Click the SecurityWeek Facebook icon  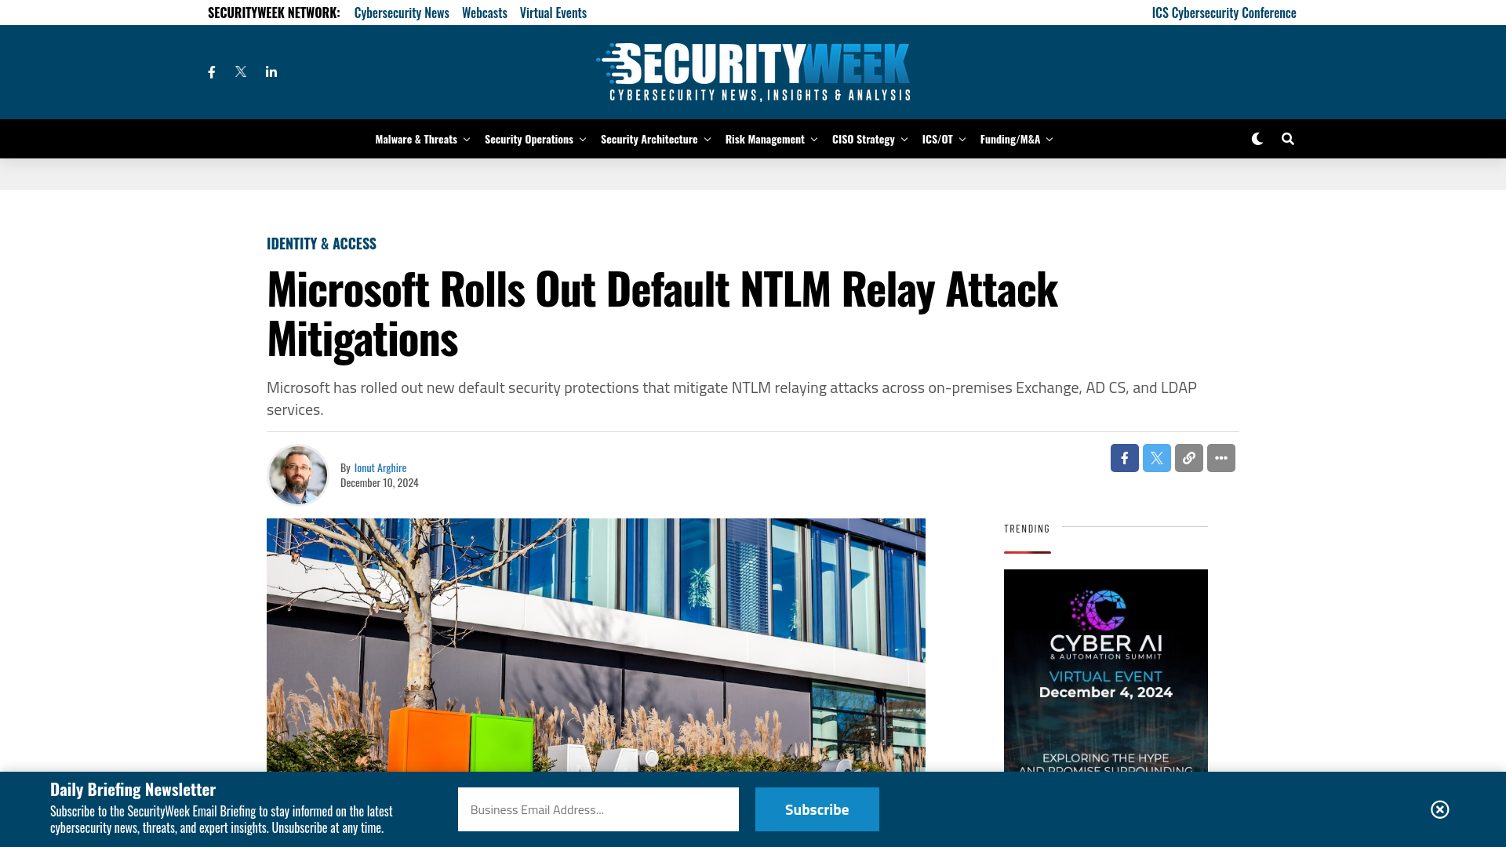(x=211, y=71)
